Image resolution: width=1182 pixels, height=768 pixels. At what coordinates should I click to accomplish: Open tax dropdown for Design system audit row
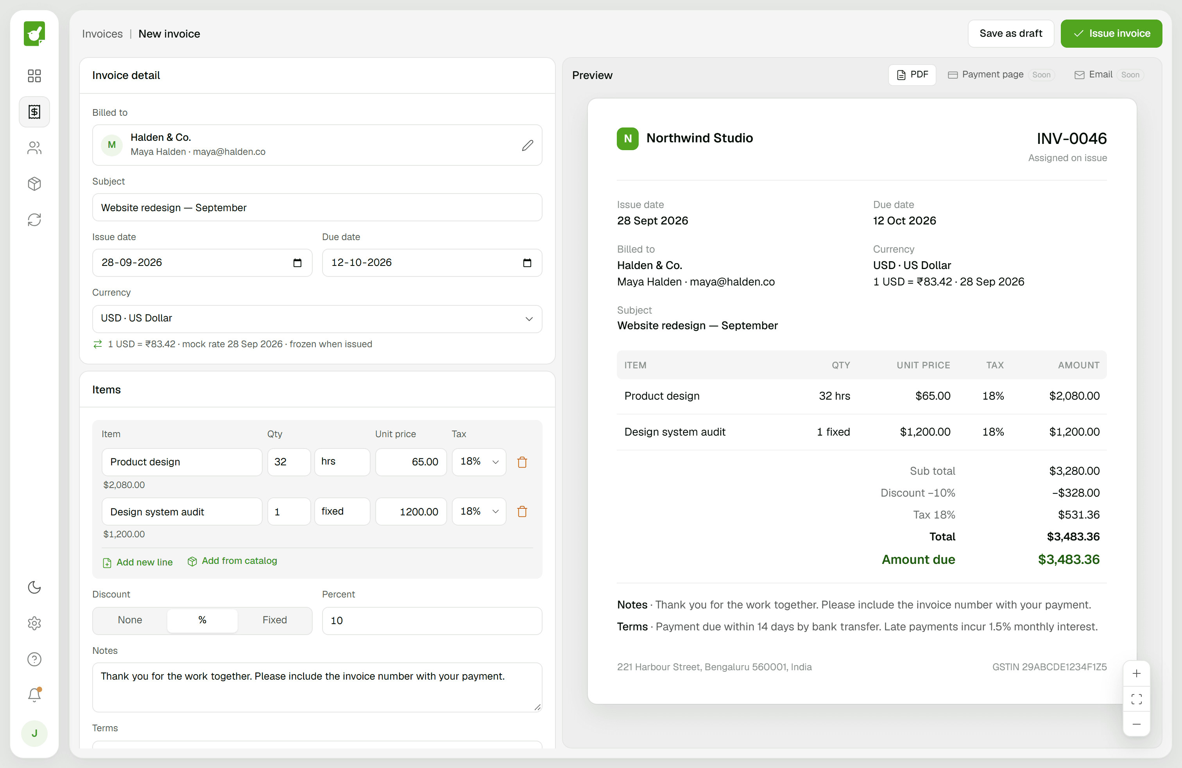point(479,511)
